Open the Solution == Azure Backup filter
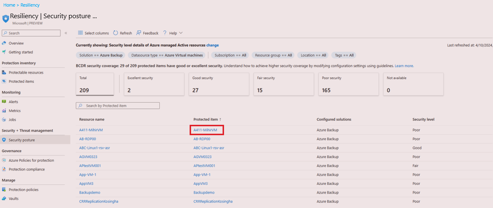493x208 pixels. click(101, 55)
